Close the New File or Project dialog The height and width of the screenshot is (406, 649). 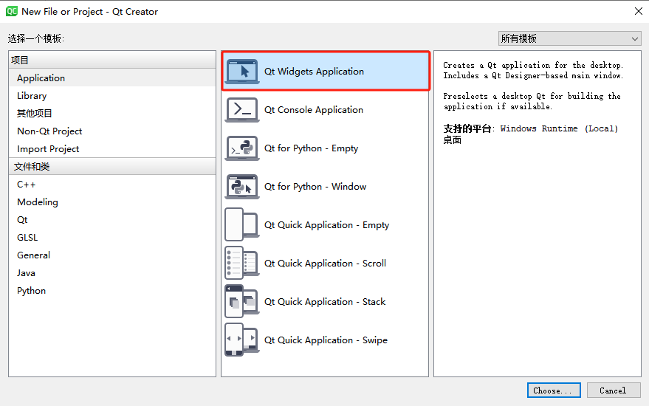[638, 11]
